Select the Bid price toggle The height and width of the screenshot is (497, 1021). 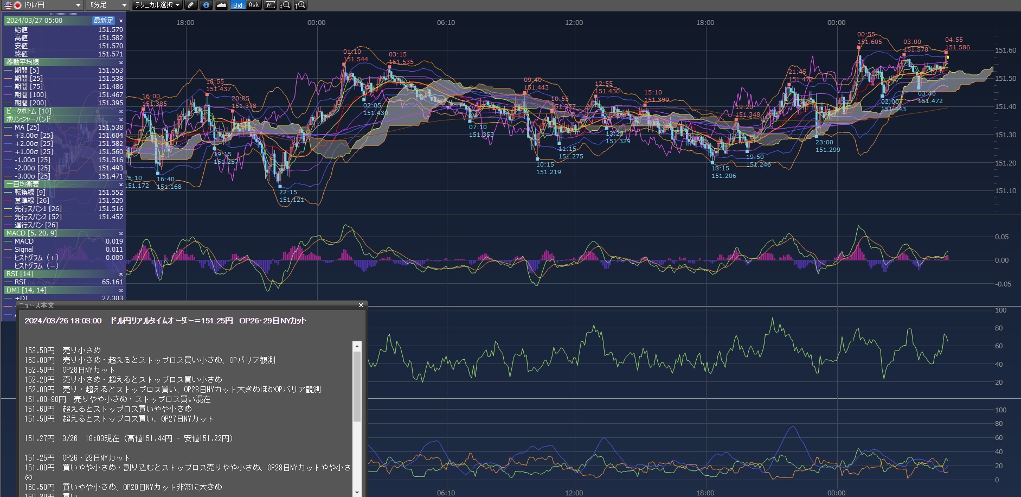click(x=237, y=5)
